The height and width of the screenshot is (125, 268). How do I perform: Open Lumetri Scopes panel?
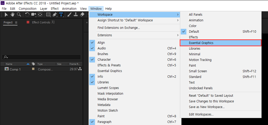(x=135, y=88)
